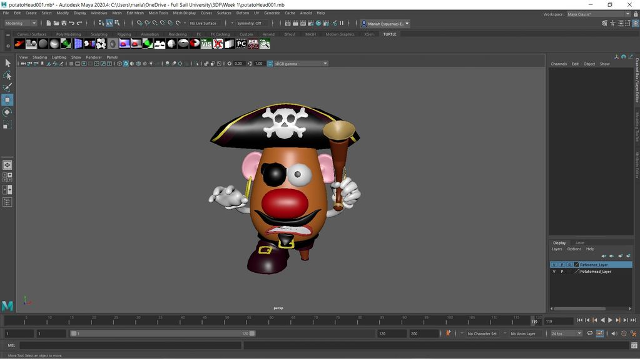Click the Save Scene icon
640x359 pixels.
tap(63, 23)
